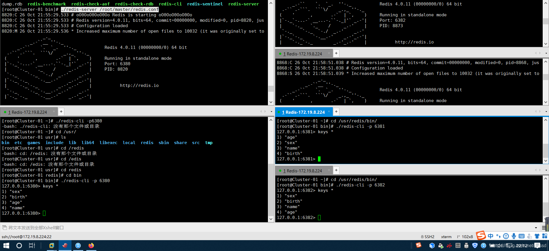
Task: Open tab list dropdown in bottom-left pane
Action: tap(271, 111)
